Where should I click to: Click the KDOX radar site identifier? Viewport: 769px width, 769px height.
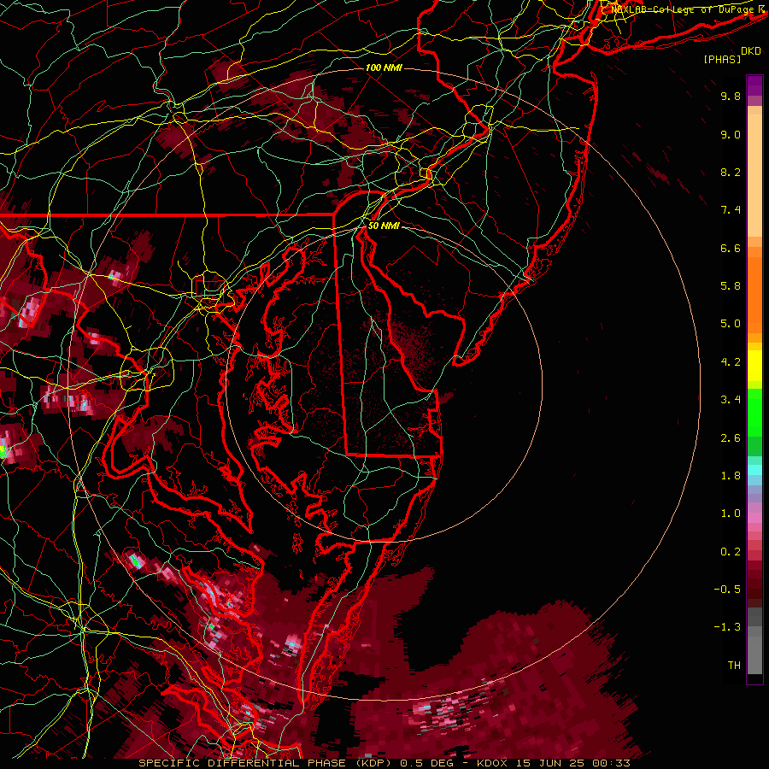click(x=492, y=763)
